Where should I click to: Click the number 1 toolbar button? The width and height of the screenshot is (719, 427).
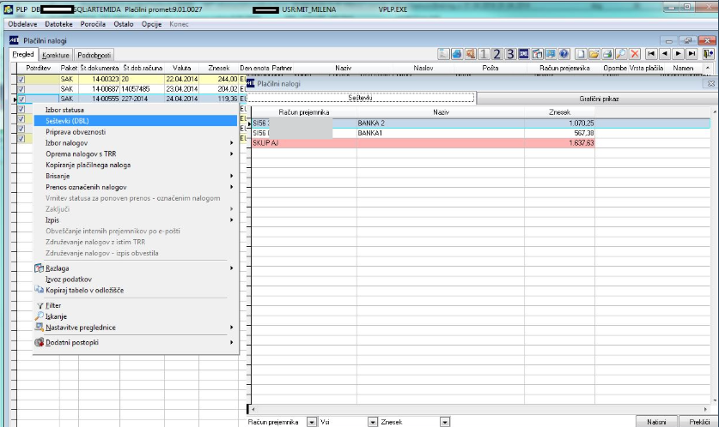coord(484,54)
